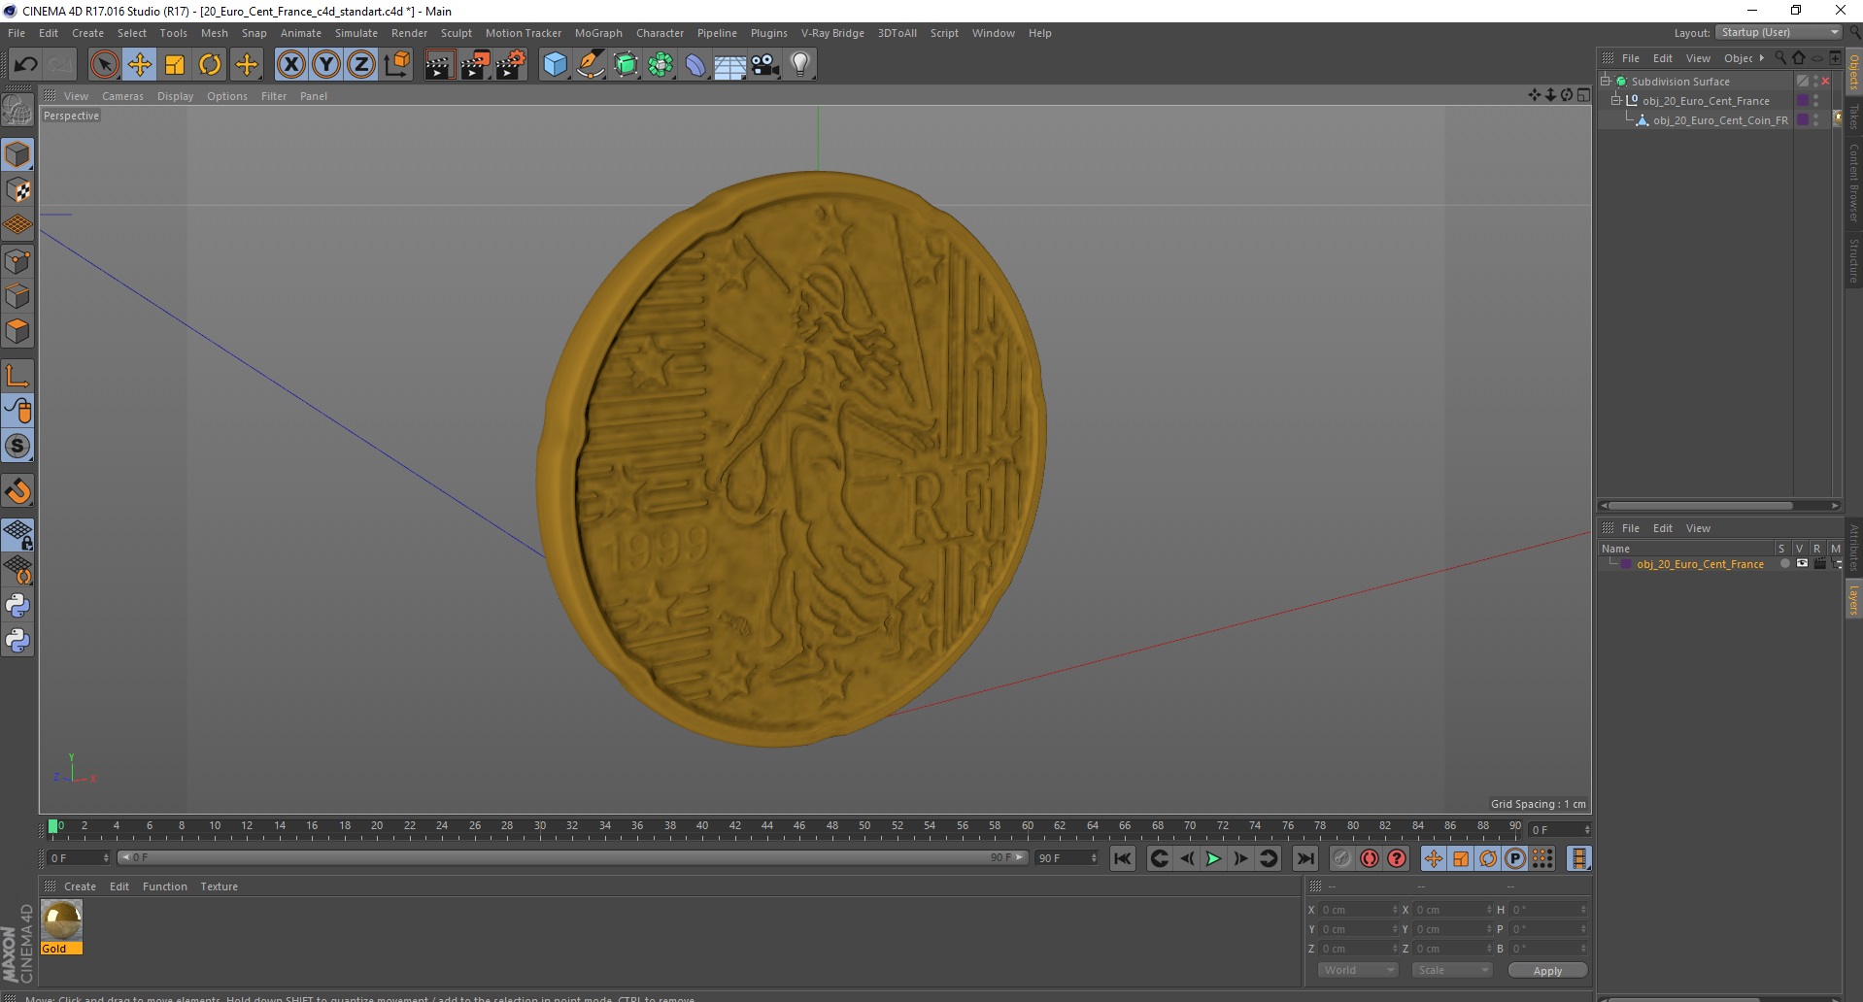Activate the Rotate tool
This screenshot has height=1002, width=1863.
(210, 65)
